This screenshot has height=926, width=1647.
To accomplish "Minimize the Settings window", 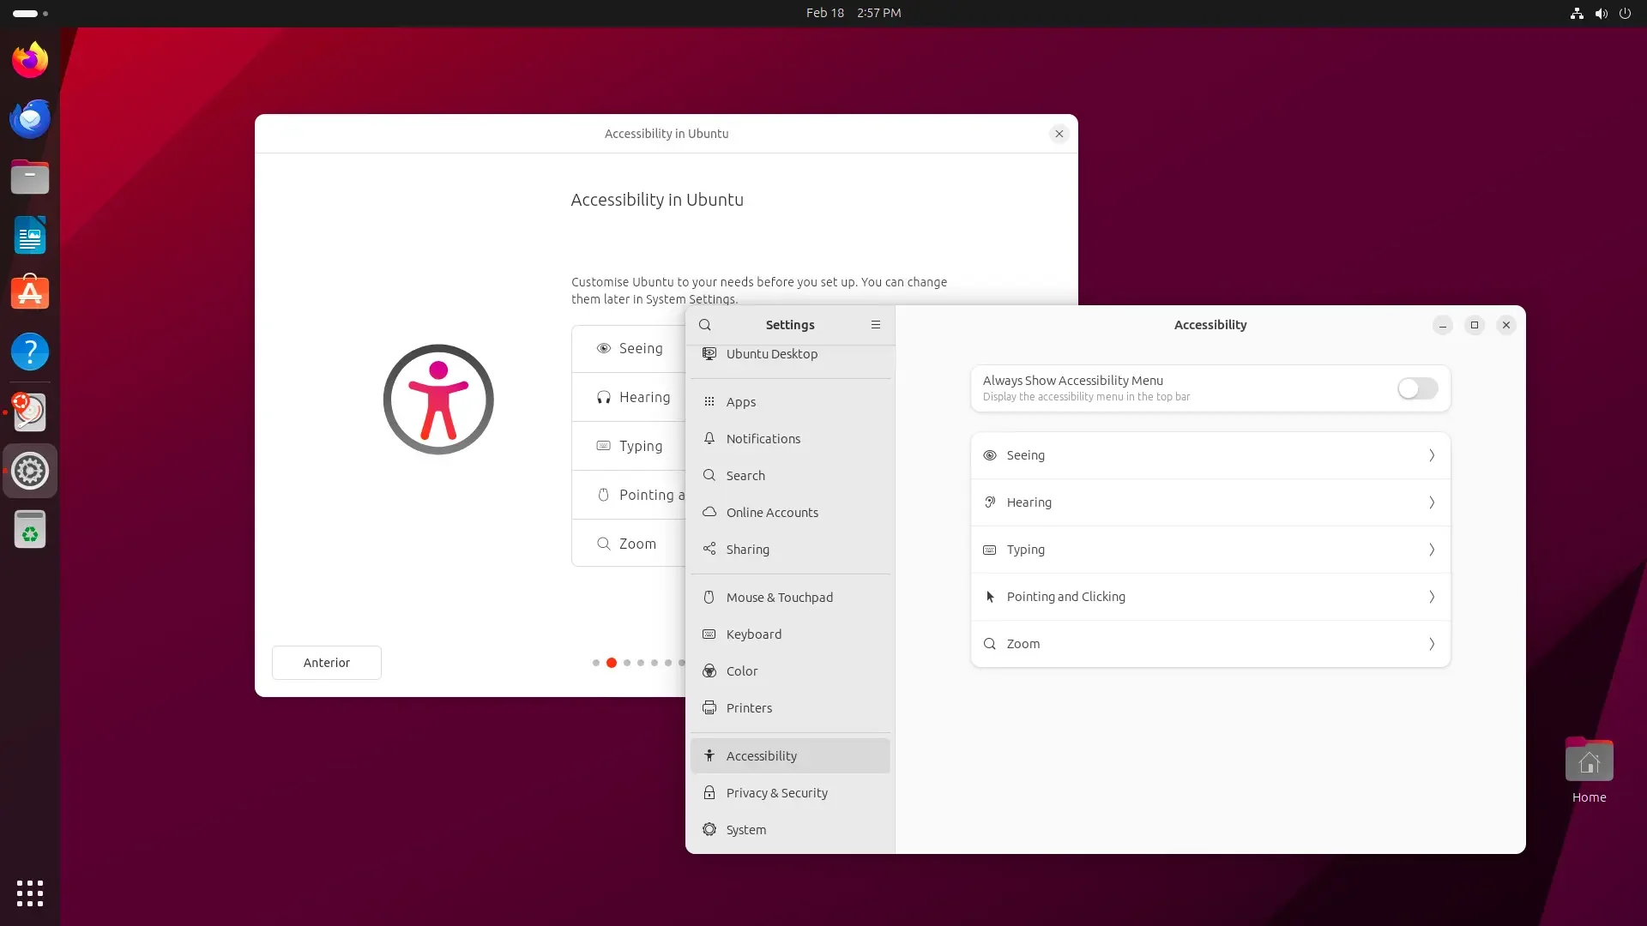I will point(1443,325).
